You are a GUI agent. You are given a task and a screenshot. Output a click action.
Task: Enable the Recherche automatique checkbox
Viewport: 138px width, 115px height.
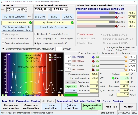coord(3,39)
